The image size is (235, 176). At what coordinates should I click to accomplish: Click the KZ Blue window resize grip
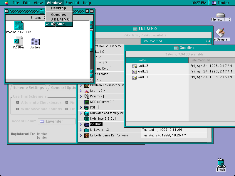coord(91,80)
